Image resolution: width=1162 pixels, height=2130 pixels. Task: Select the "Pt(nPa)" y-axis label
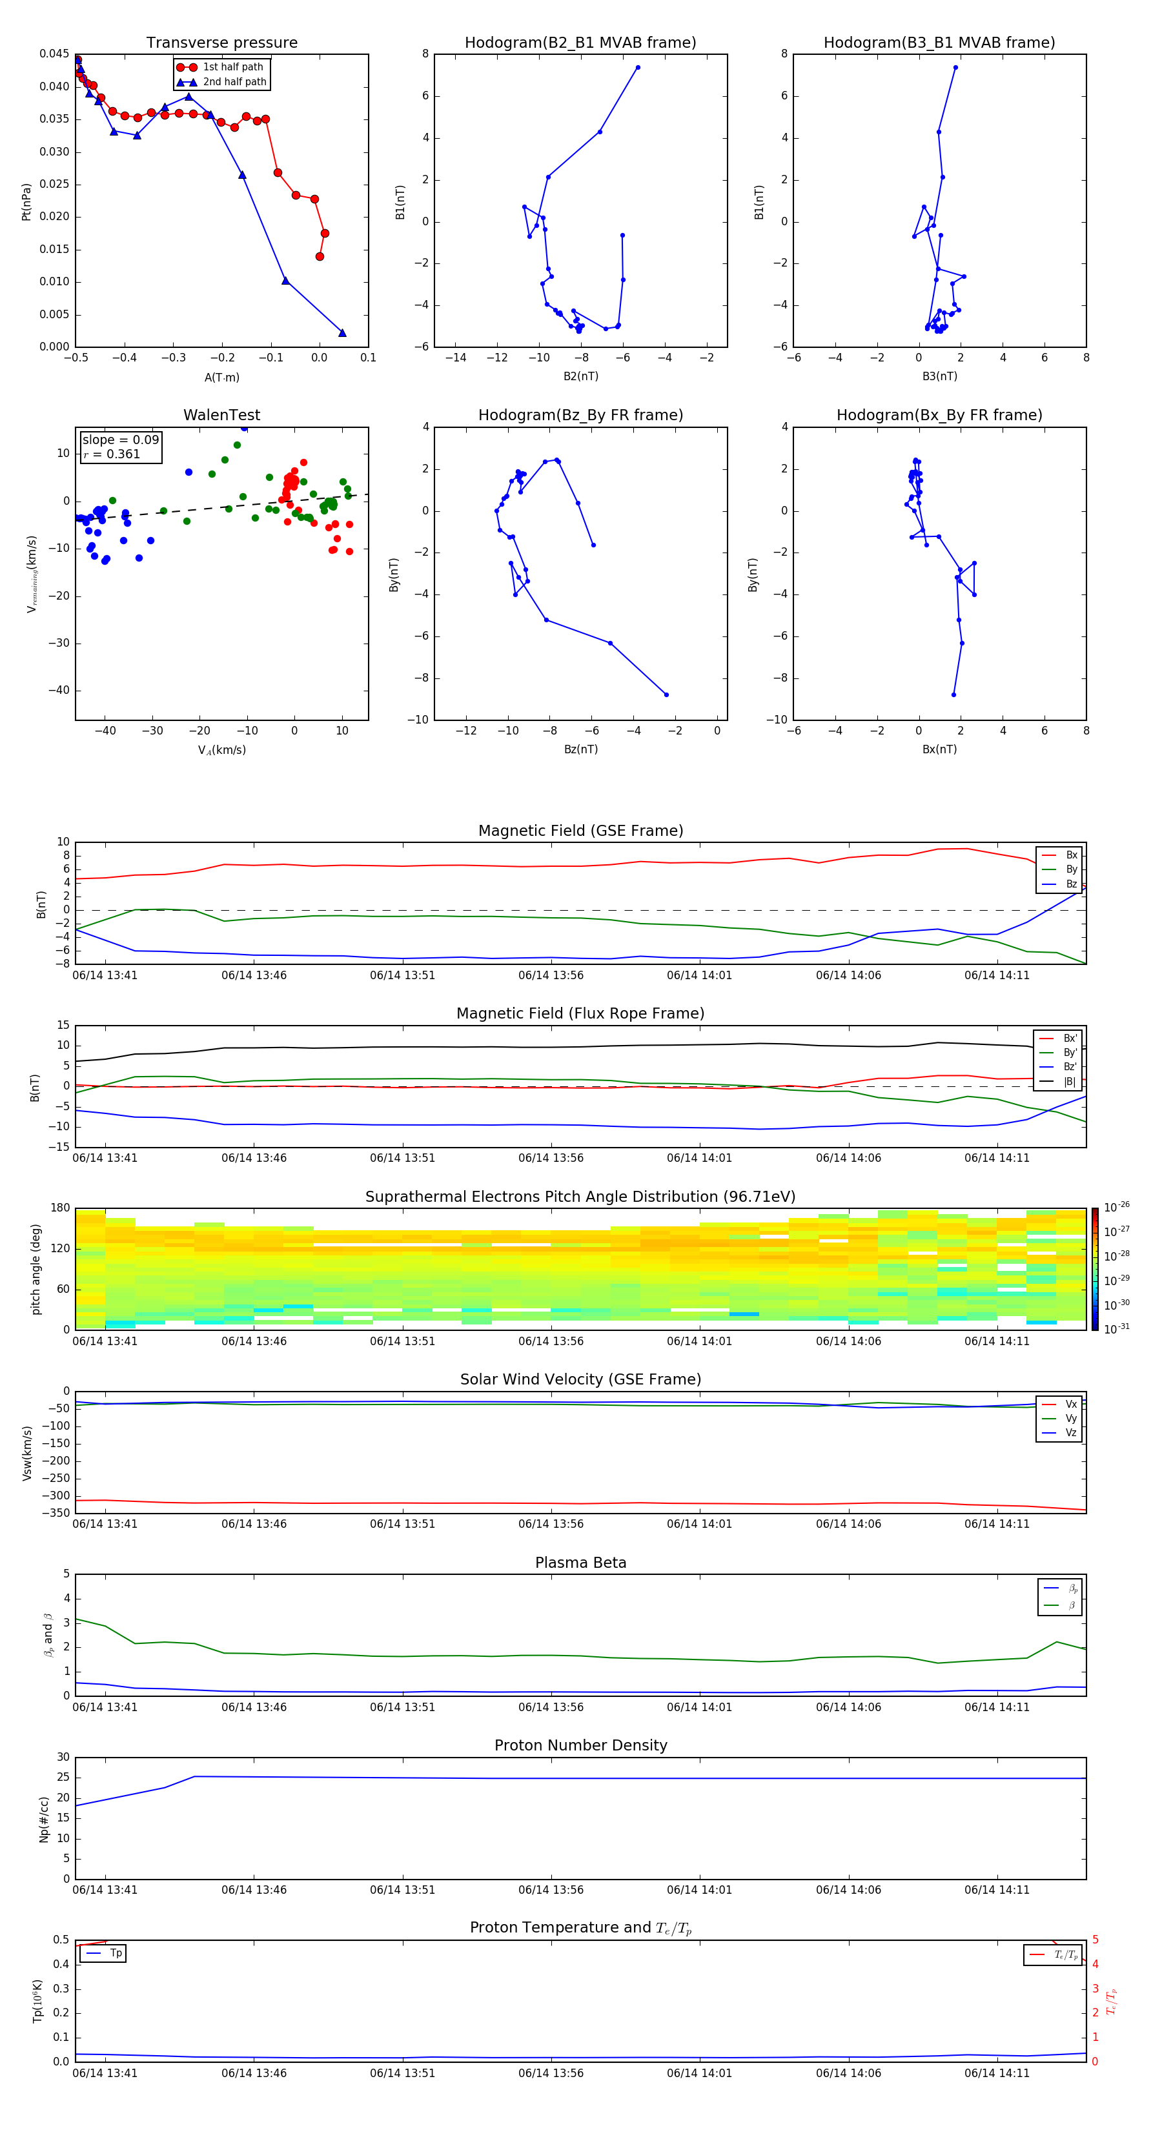[26, 201]
